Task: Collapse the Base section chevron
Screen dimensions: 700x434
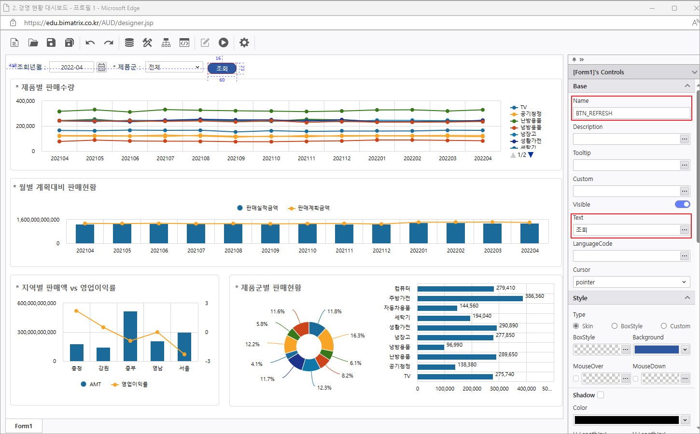Action: click(x=687, y=86)
